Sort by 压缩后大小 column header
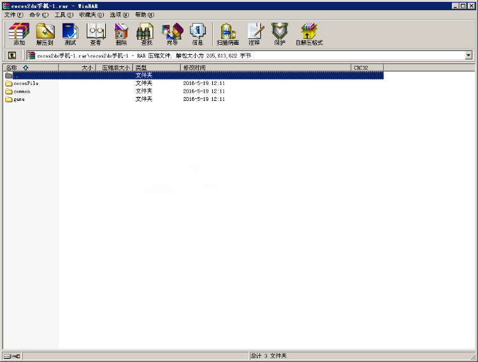This screenshot has height=362, width=478. [x=114, y=68]
